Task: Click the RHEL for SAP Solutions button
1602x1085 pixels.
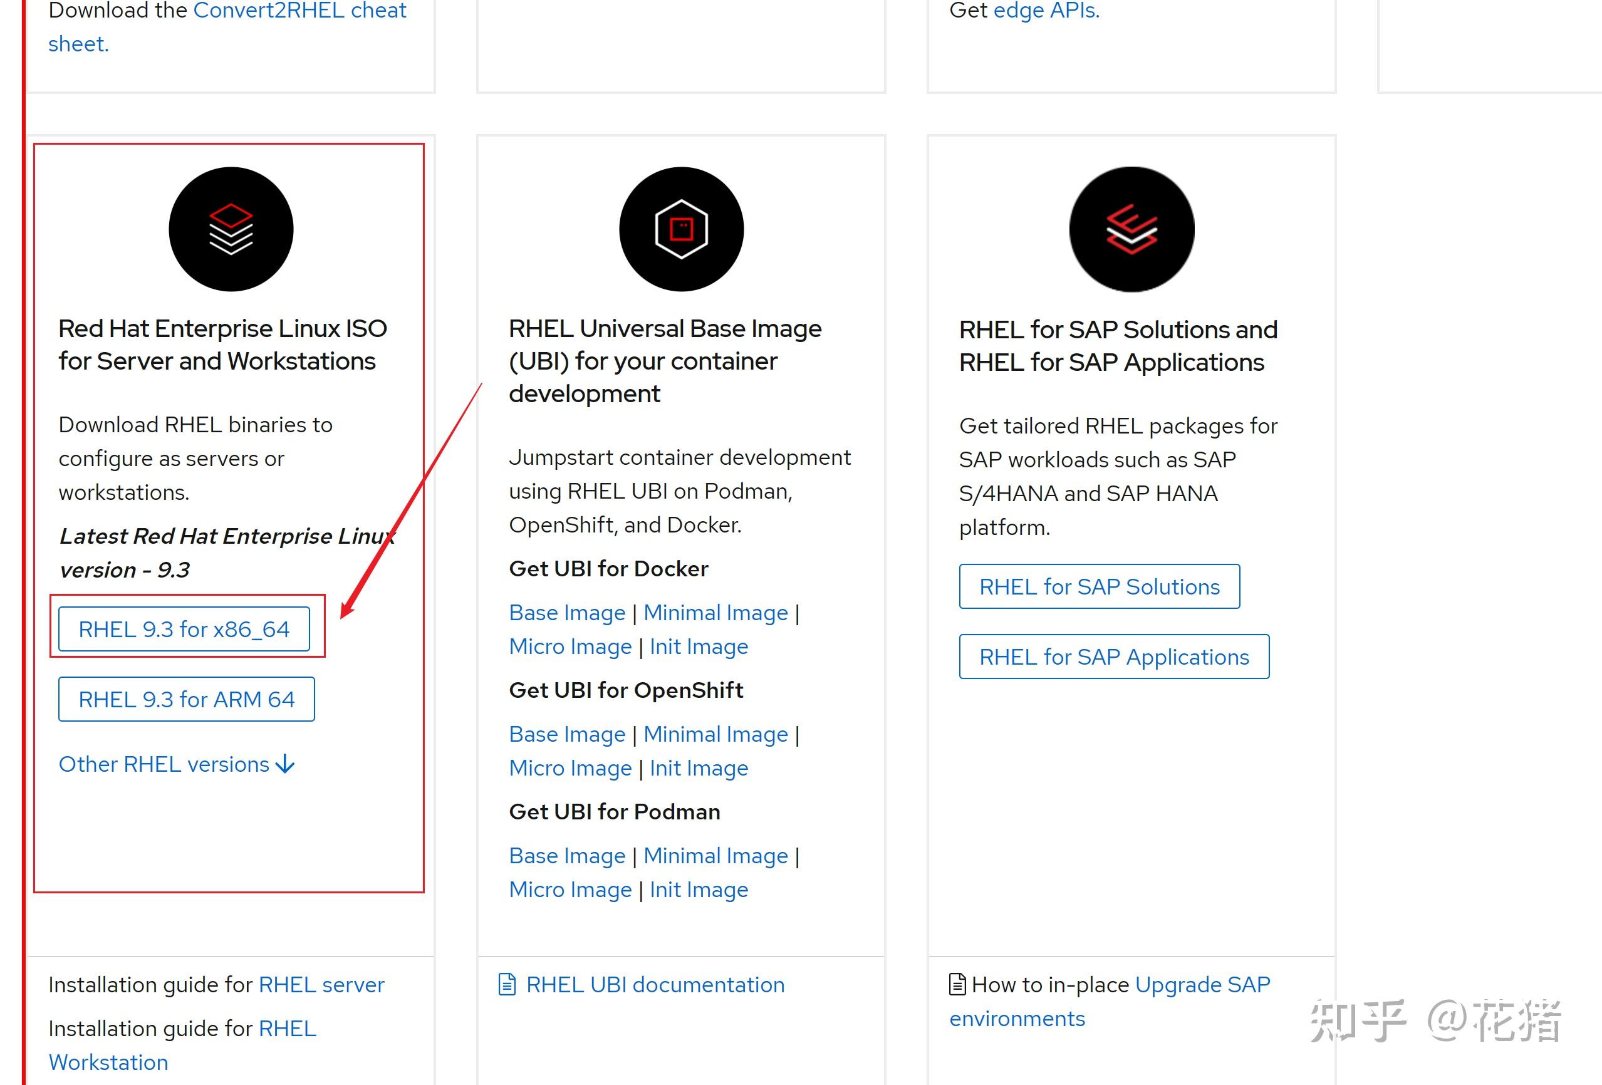Action: [1100, 586]
